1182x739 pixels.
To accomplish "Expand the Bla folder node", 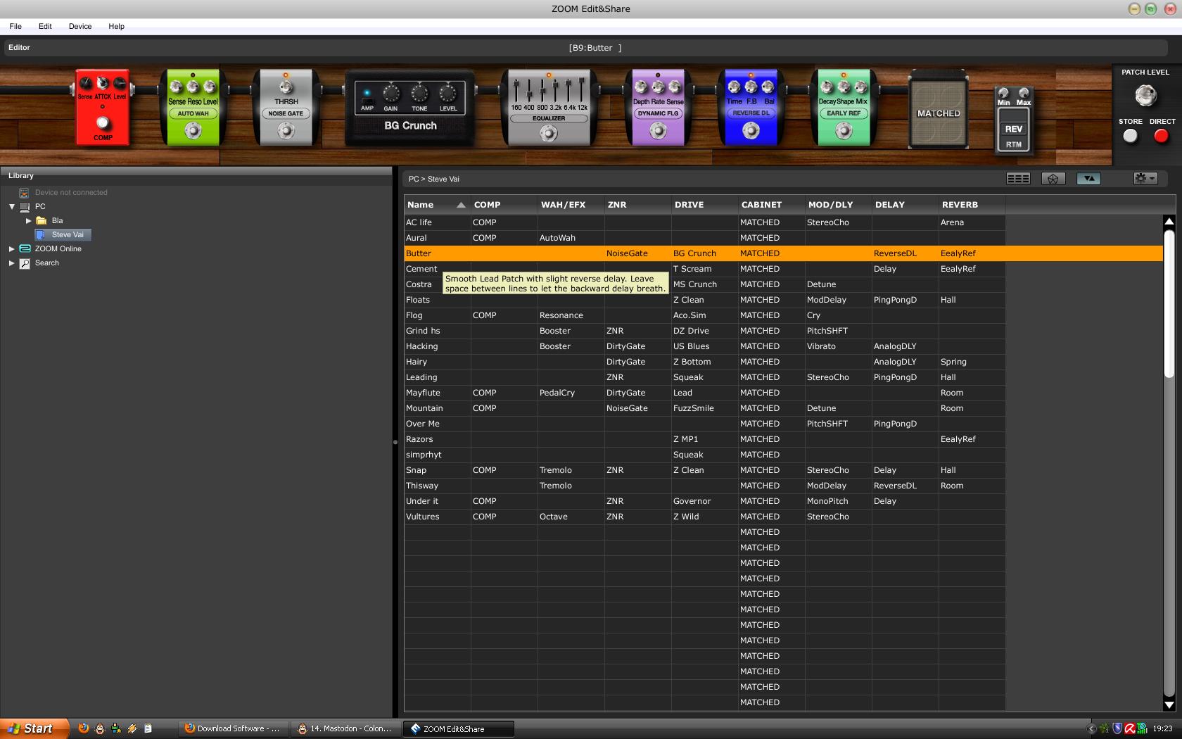I will pos(29,220).
